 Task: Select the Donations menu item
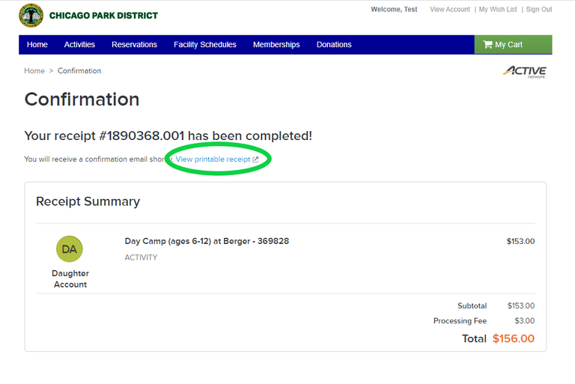click(x=334, y=45)
